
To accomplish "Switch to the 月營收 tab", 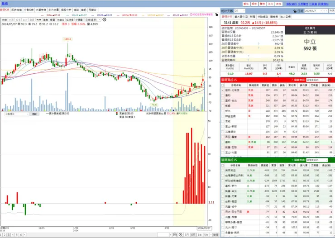I will (x=92, y=10).
